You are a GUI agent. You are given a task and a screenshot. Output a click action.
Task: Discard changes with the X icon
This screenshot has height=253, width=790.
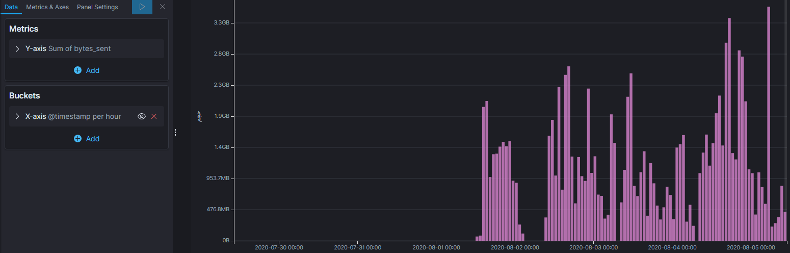(x=163, y=7)
